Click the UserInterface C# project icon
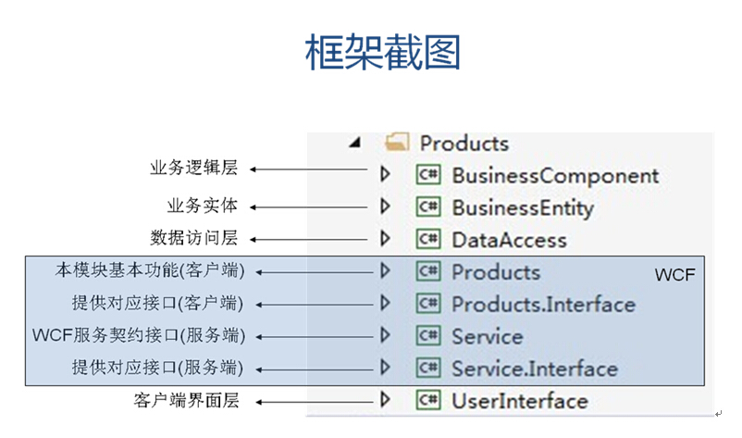 pyautogui.click(x=428, y=400)
